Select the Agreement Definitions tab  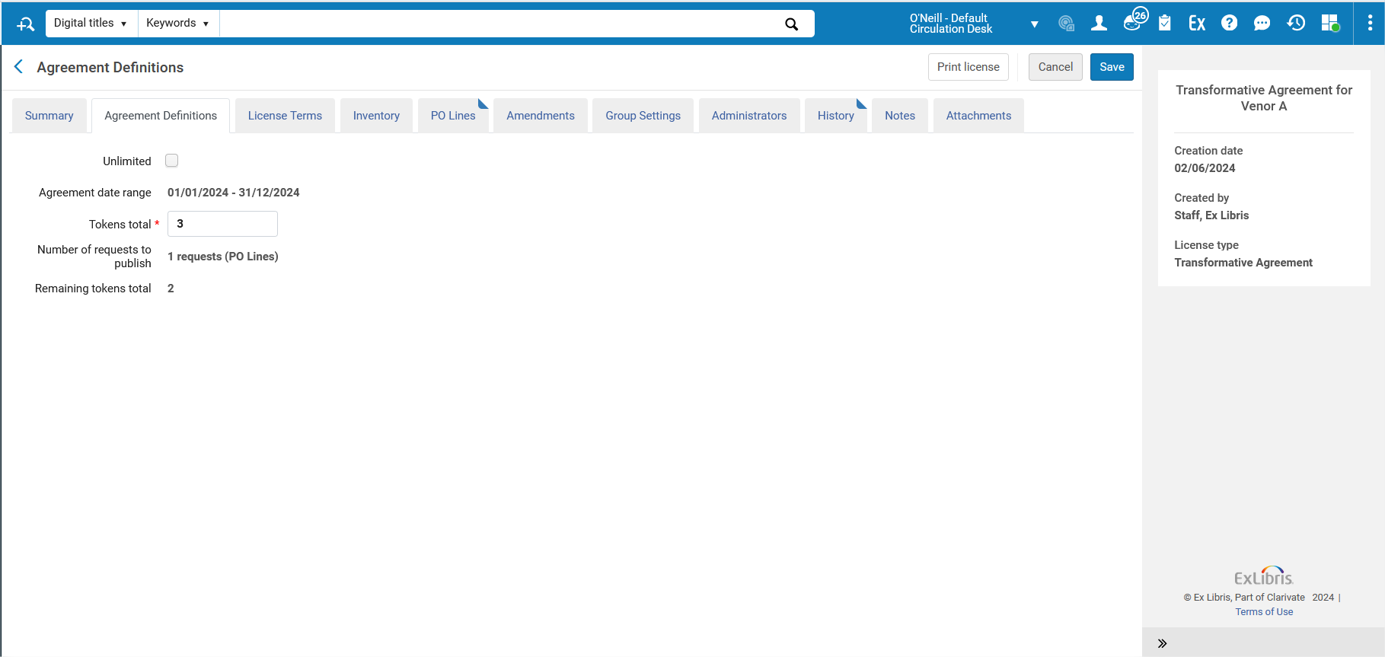pos(161,116)
